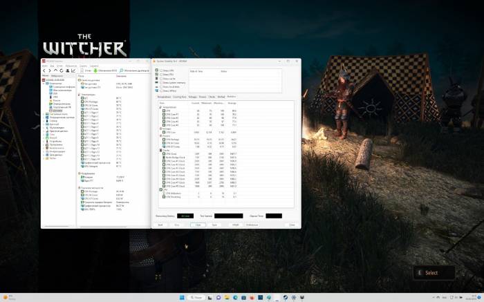
Task: Select IPMI under Компьютер
Action: click(54, 97)
